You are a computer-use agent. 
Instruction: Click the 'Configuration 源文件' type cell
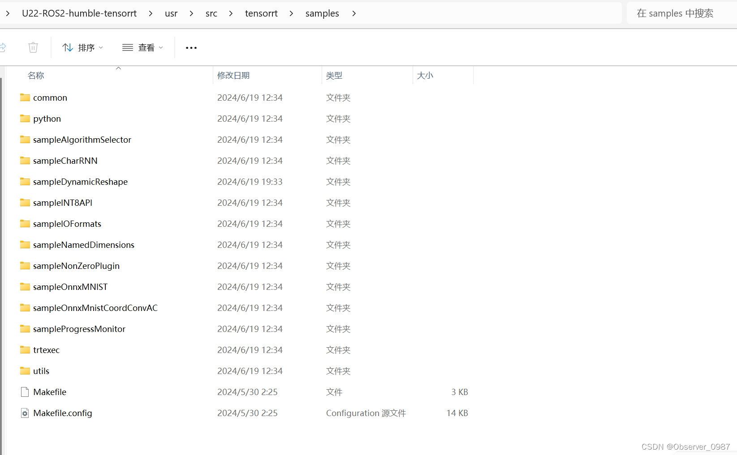click(x=366, y=413)
